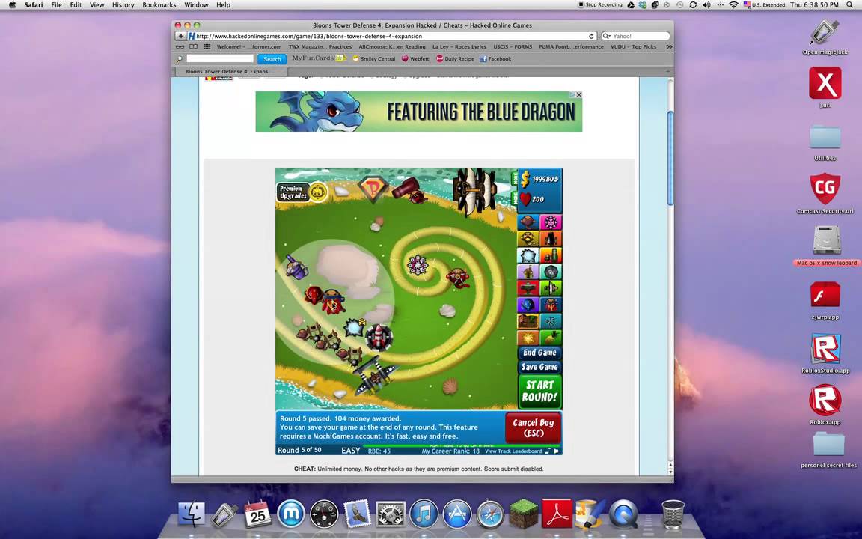Screen dimensions: 862x539
Task: Click the blue Search toolbar button
Action: (x=272, y=59)
